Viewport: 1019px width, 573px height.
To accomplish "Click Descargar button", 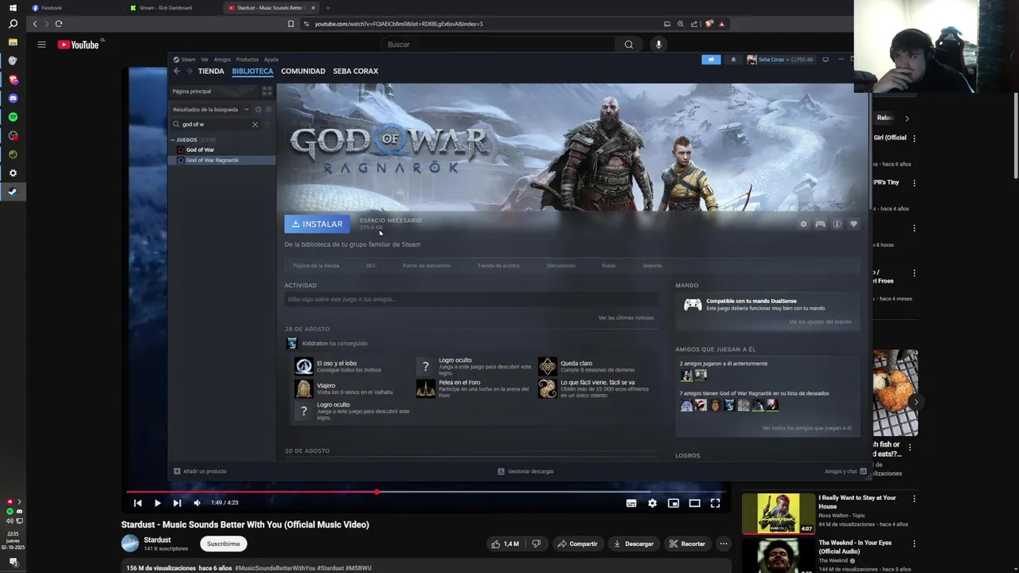I will [634, 544].
